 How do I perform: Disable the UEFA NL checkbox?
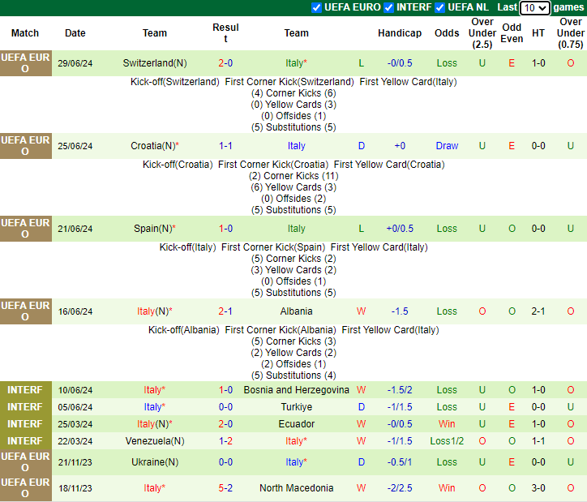pos(440,7)
